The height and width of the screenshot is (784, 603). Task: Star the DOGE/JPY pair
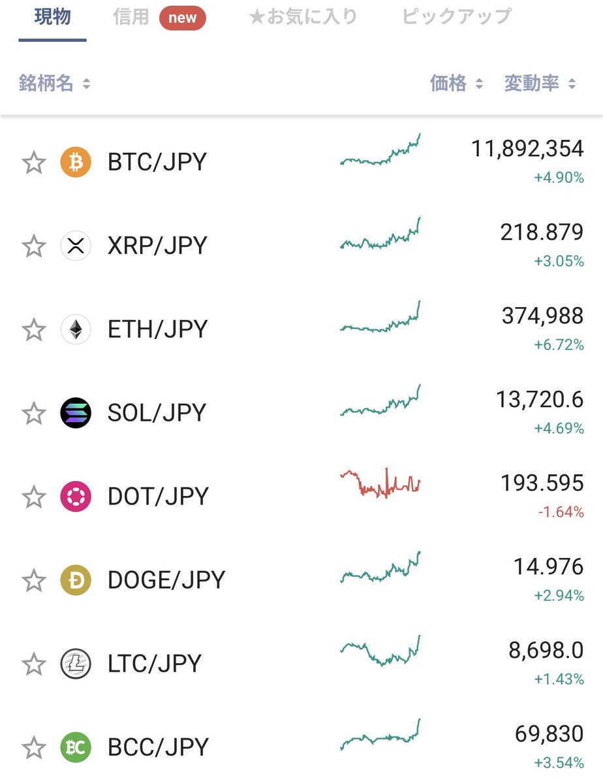click(34, 581)
